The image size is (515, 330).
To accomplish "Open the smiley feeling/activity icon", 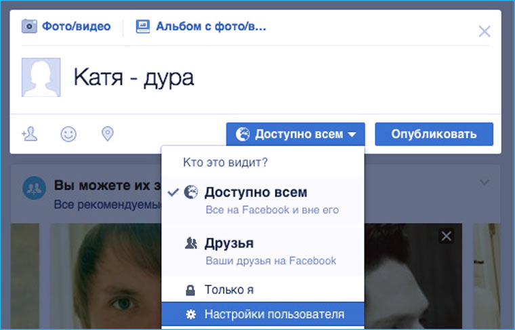I will (68, 134).
